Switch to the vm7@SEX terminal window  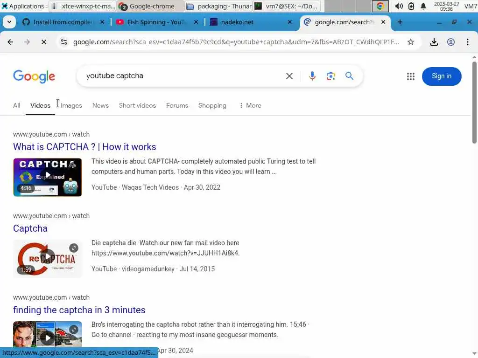[287, 6]
